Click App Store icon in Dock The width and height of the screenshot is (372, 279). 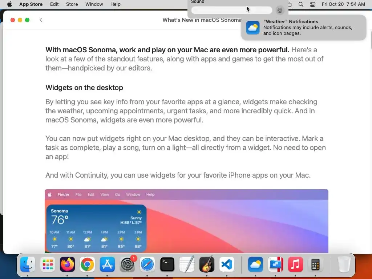pos(107,264)
